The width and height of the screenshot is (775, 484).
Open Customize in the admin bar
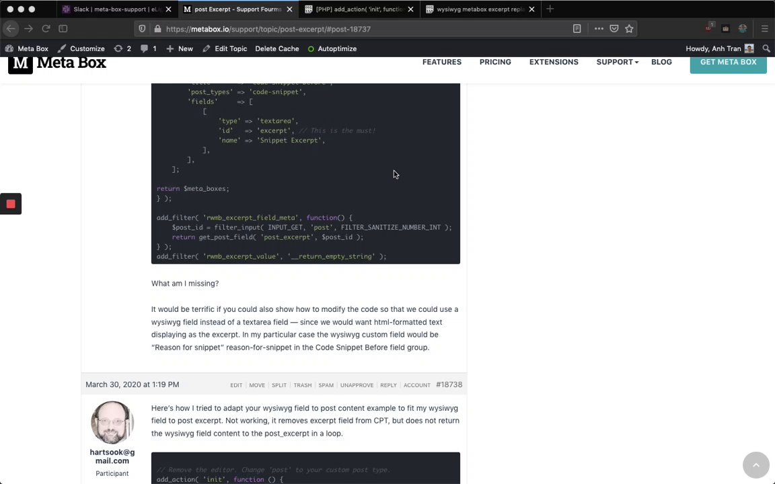[81, 48]
